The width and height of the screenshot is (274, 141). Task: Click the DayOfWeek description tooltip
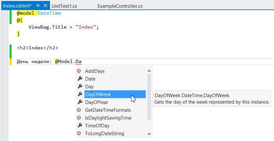pos(212,98)
